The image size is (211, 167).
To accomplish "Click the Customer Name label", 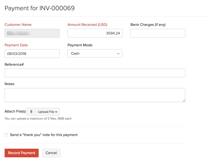I will coord(18,25).
